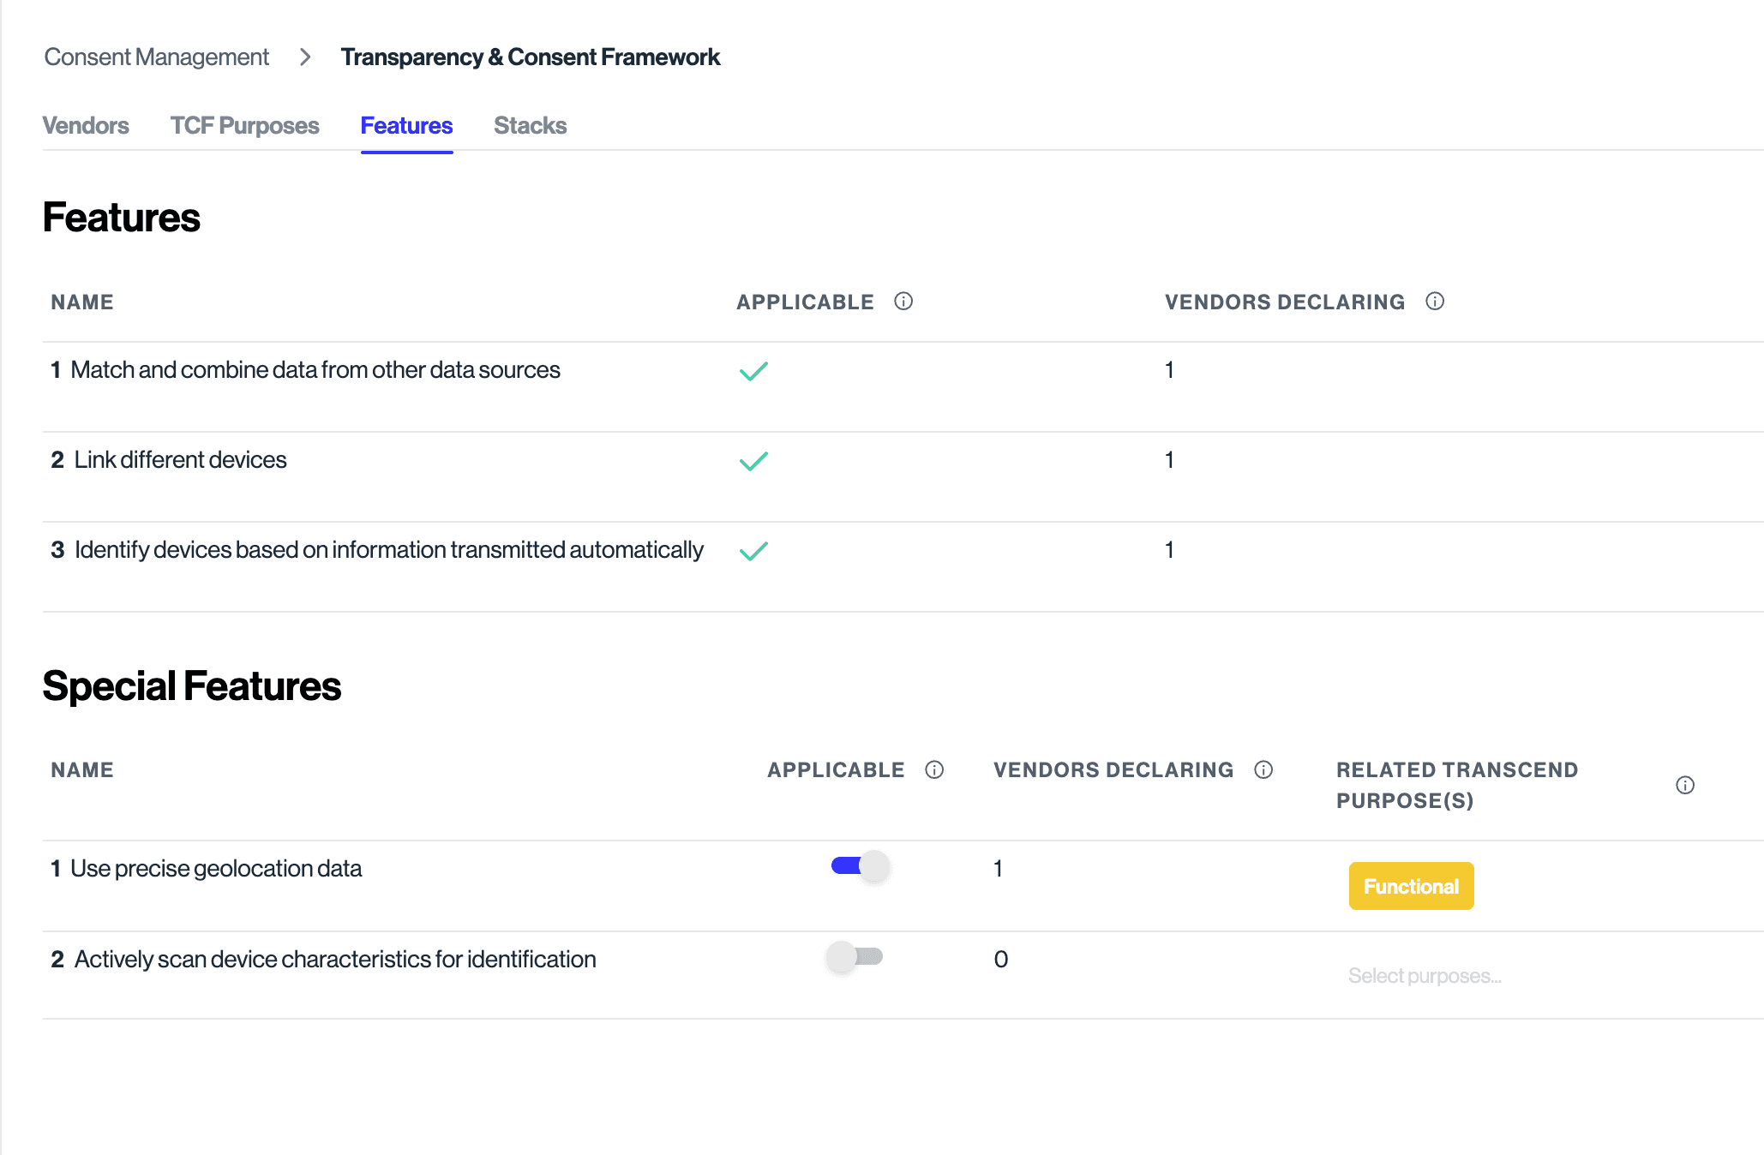
Task: Click the green checkmark for Match and combine data
Action: (753, 370)
